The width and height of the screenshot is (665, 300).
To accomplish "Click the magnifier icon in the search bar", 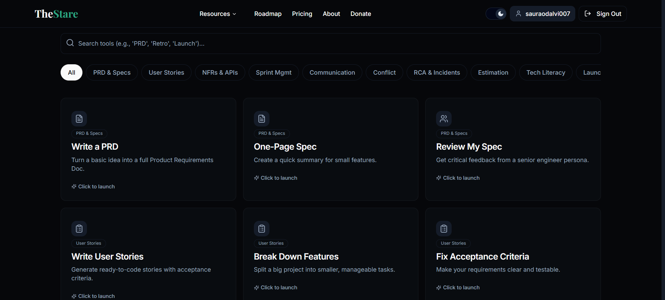I will (x=70, y=43).
